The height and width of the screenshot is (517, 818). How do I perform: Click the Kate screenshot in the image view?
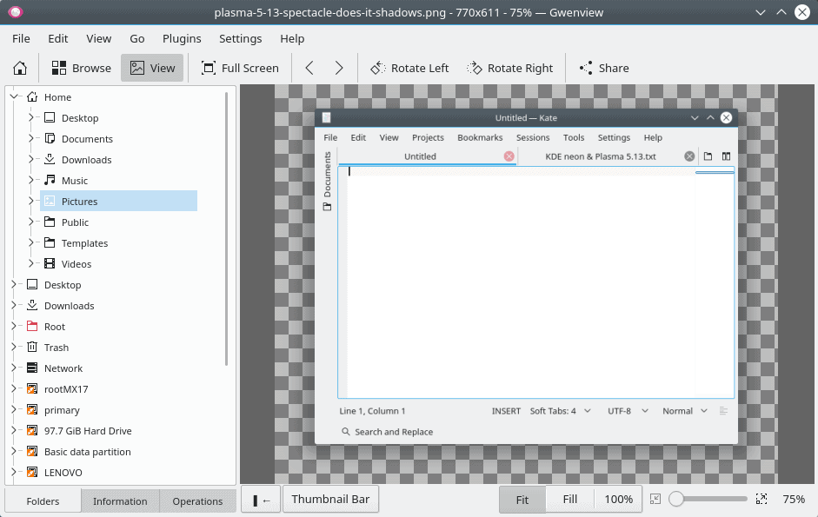(x=526, y=276)
